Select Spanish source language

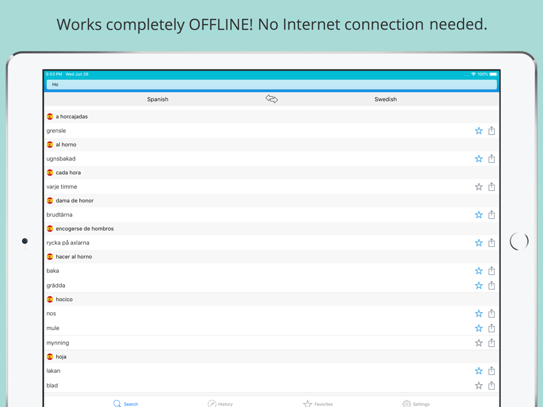tap(157, 99)
